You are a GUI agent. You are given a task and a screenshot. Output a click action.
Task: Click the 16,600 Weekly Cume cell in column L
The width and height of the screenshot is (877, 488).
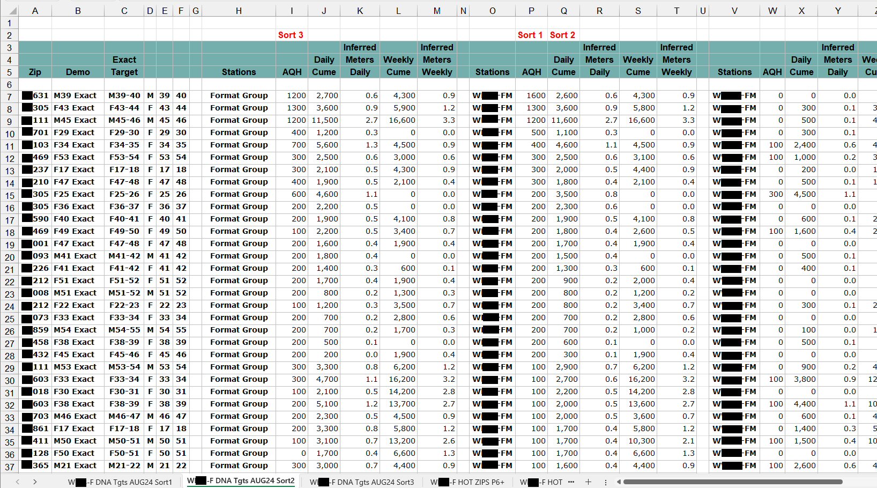[x=398, y=120]
